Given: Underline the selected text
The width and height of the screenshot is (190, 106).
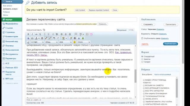Looking at the screenshot, I should [40, 34].
